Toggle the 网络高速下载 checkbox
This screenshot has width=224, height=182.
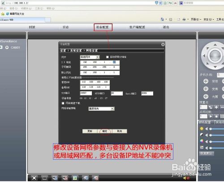(63, 103)
